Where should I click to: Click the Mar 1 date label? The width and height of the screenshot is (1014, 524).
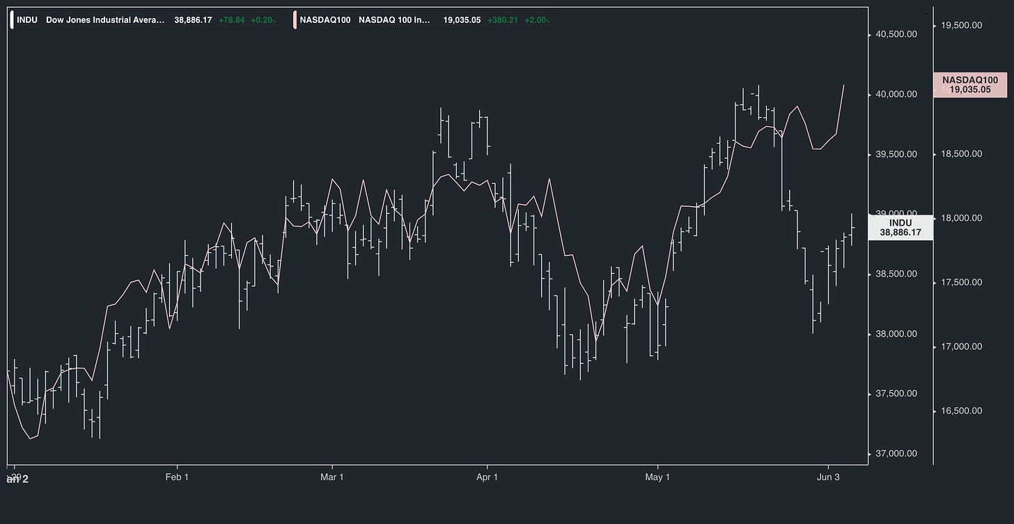332,477
